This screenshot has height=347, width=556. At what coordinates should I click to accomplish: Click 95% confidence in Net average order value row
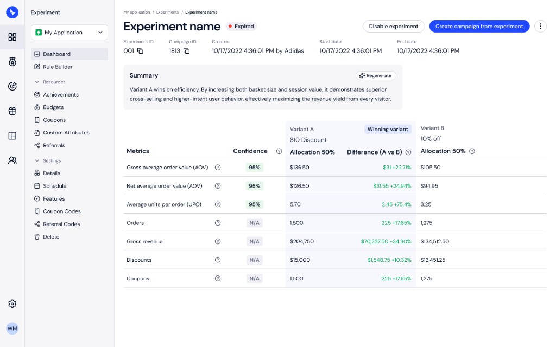[254, 186]
